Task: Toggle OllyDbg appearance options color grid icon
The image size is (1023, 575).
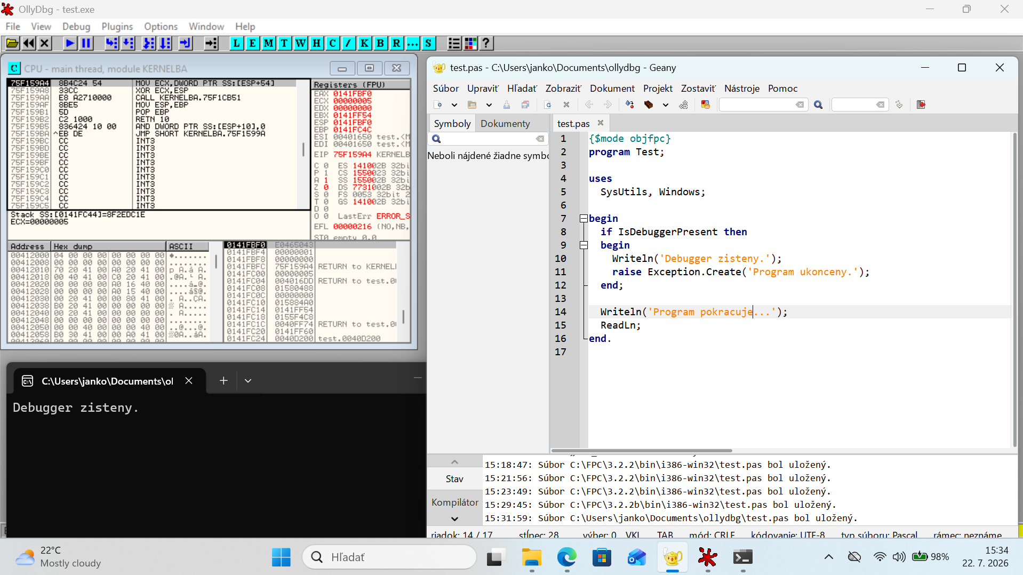Action: click(x=470, y=43)
